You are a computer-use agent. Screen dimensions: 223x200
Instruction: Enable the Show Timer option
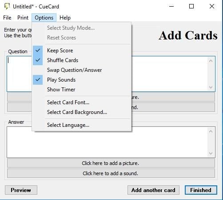[x=82, y=90]
